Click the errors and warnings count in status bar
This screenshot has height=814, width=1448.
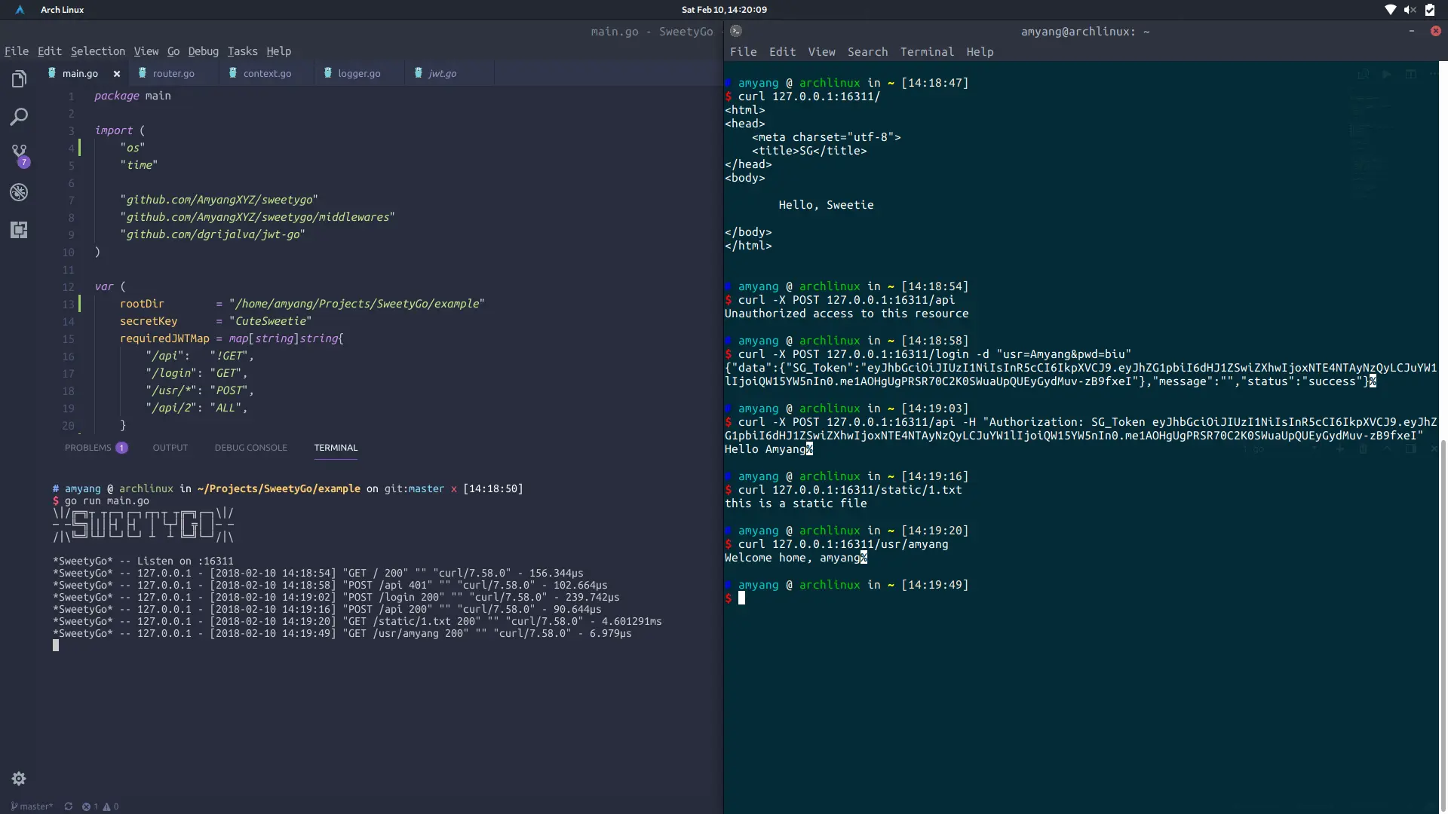100,806
